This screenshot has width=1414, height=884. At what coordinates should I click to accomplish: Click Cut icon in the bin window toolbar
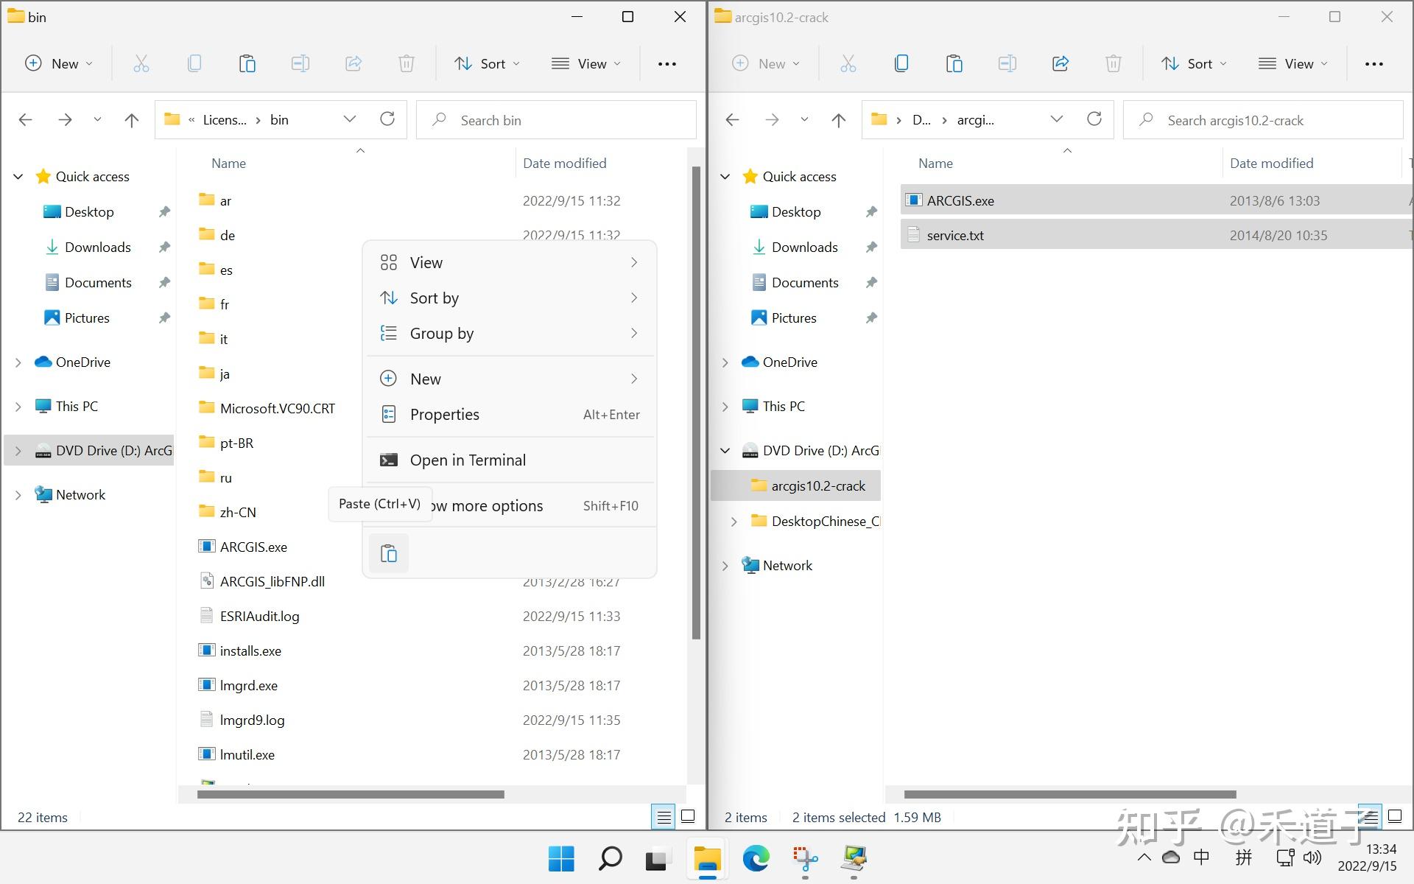(x=141, y=64)
